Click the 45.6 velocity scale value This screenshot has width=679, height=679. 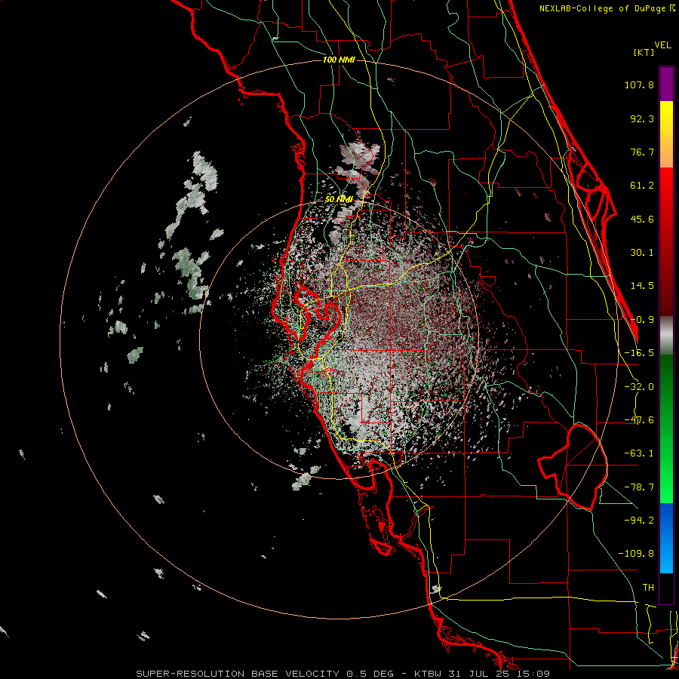pos(642,219)
